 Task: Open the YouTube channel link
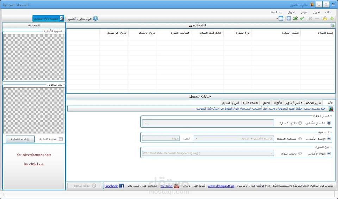point(166,186)
